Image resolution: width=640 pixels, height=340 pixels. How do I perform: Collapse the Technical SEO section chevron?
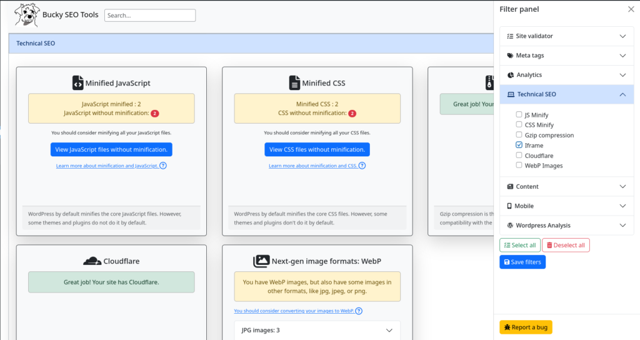[622, 94]
